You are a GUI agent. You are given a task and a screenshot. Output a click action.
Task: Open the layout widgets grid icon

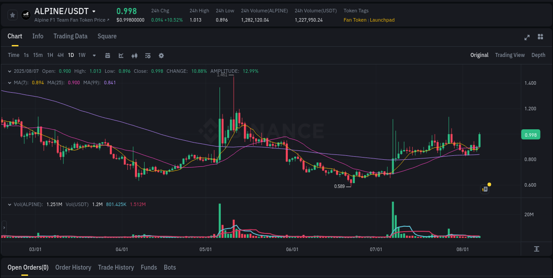click(541, 38)
